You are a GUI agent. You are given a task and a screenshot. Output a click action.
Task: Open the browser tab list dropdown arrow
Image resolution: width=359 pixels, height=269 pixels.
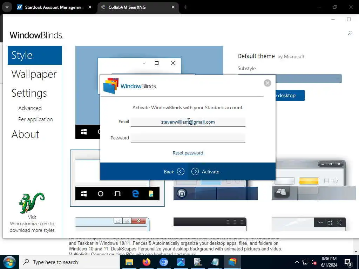pyautogui.click(x=7, y=7)
